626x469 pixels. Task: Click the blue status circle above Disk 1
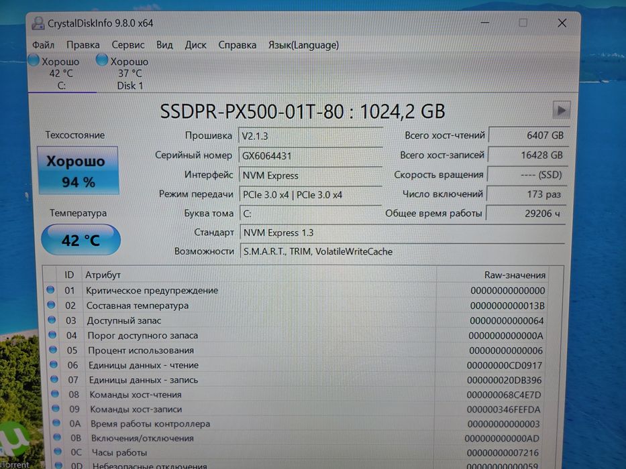tap(102, 60)
